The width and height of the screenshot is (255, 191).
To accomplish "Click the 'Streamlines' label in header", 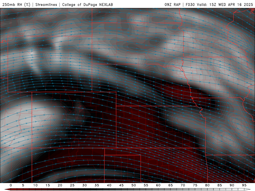I will [46, 4].
